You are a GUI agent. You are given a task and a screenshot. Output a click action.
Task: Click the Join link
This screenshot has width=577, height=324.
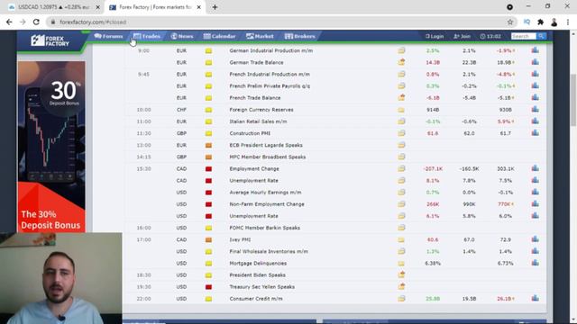point(463,36)
